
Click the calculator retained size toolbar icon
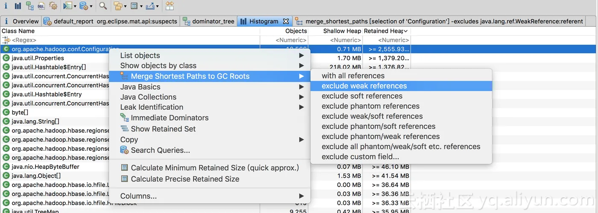(x=134, y=6)
